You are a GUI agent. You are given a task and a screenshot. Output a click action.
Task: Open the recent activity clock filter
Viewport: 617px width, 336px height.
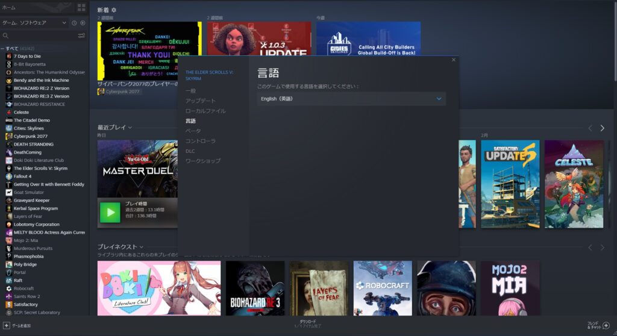tap(74, 23)
